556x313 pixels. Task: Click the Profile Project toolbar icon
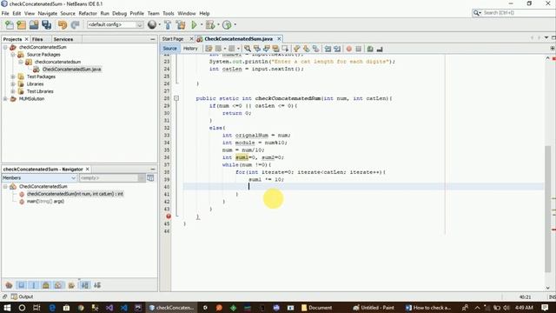pyautogui.click(x=227, y=25)
